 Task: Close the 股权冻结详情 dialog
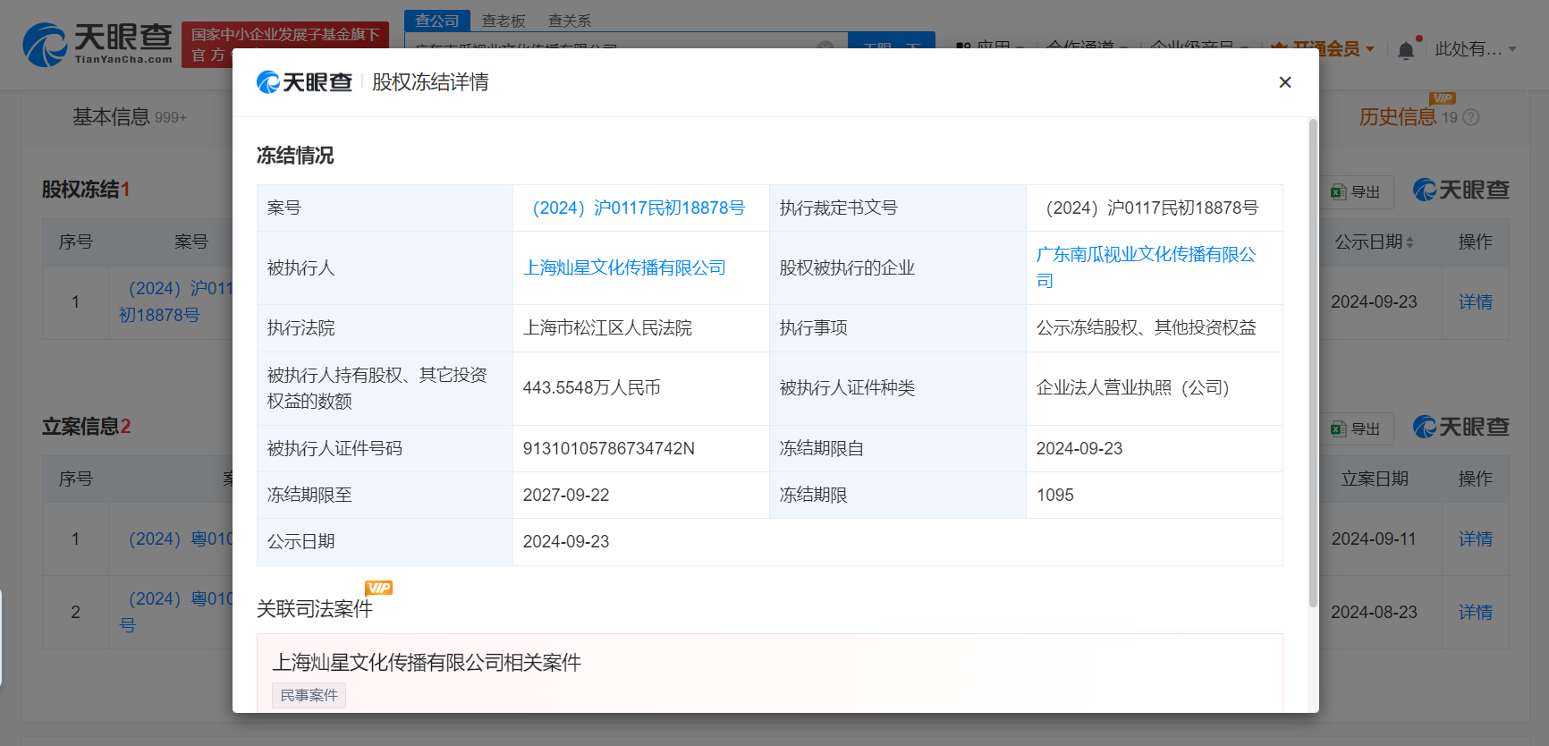(1285, 82)
